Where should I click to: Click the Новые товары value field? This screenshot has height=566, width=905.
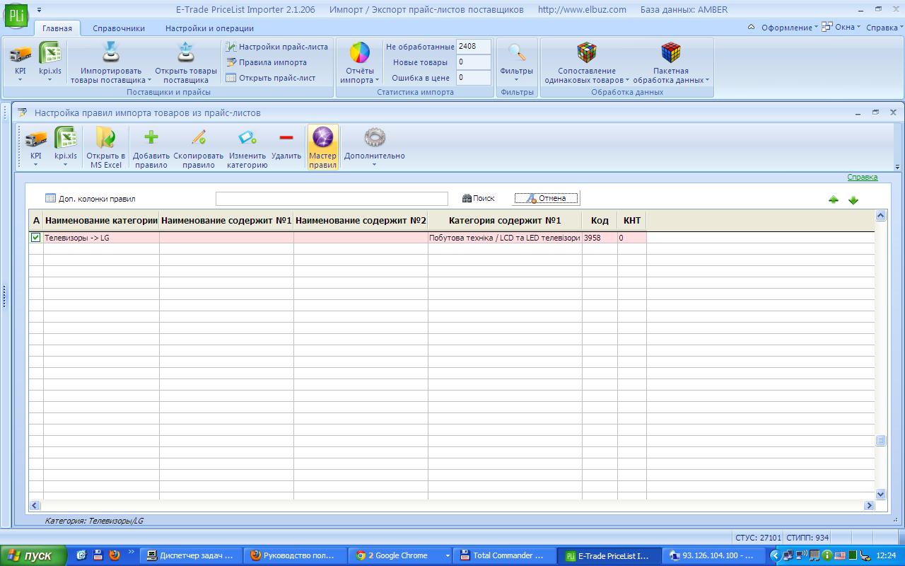(474, 62)
